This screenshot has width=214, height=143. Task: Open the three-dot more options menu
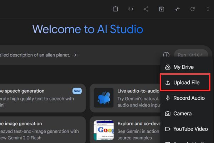point(208,9)
